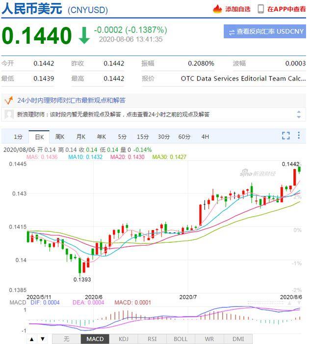
Task: Select the BOLL indicator
Action: pos(181,339)
